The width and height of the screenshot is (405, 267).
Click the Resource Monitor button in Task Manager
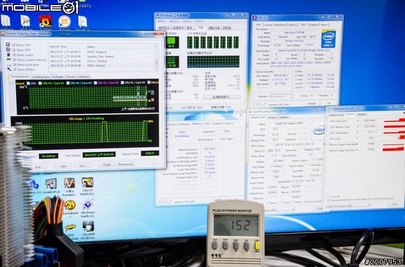222,97
